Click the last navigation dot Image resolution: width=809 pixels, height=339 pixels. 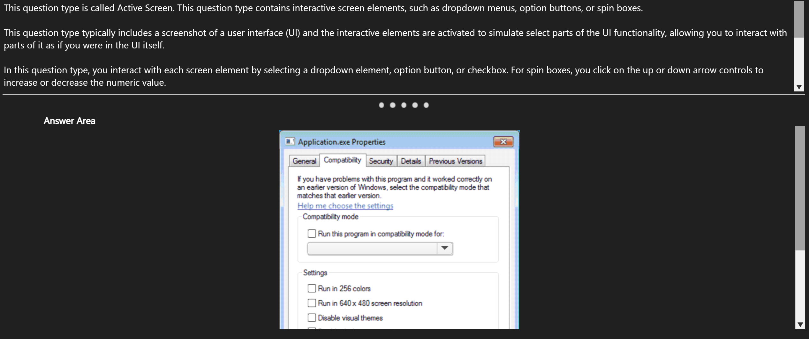[x=426, y=105]
